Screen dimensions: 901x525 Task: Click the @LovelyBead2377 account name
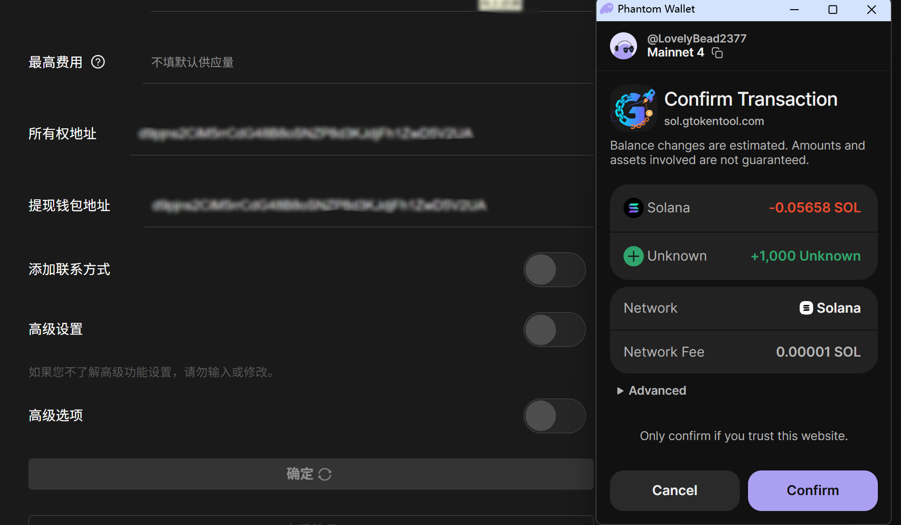pos(696,39)
